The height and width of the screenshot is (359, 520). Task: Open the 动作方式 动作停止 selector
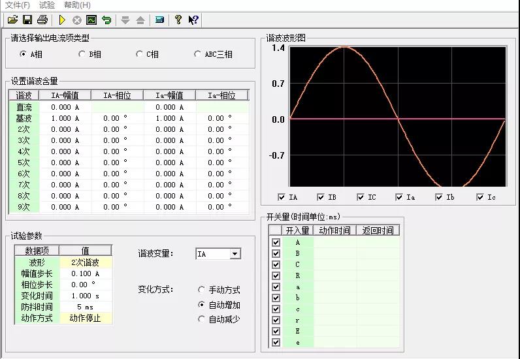pos(86,318)
